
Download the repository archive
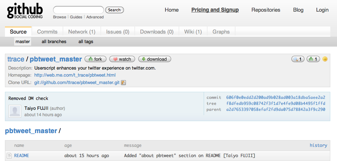click(155, 59)
